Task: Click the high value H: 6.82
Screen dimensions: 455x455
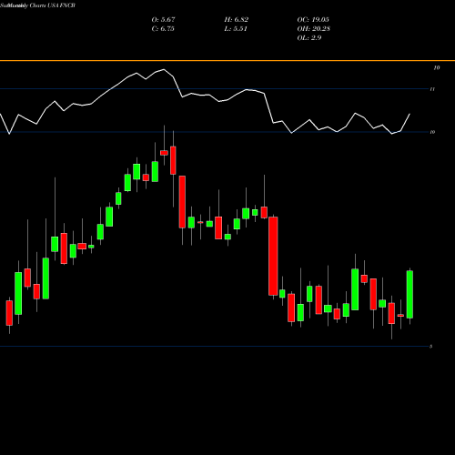Action: click(x=237, y=20)
